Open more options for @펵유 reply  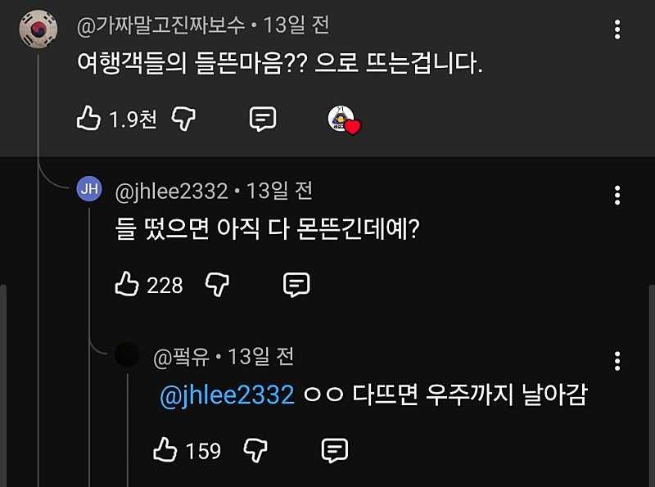click(617, 361)
